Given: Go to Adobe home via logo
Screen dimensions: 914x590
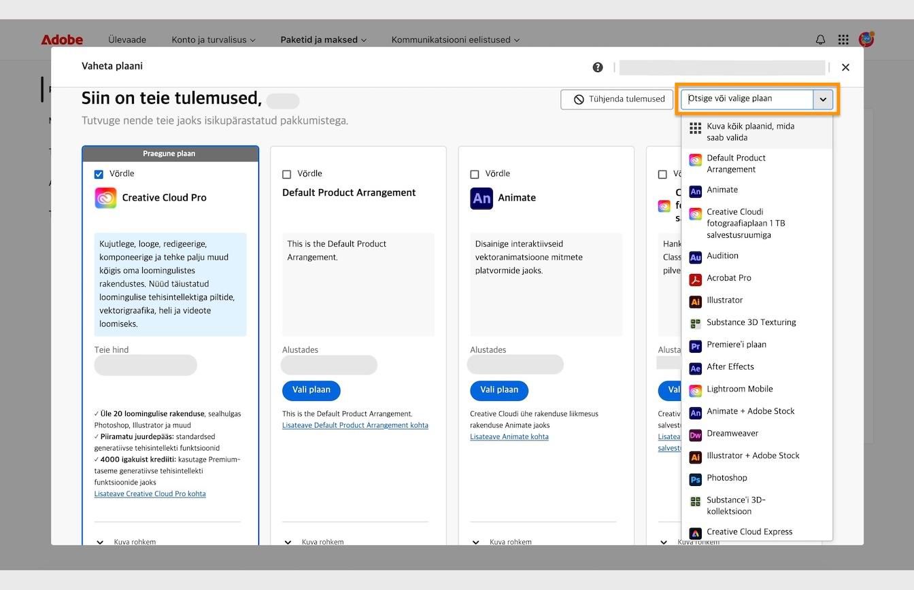Looking at the screenshot, I should [x=62, y=39].
